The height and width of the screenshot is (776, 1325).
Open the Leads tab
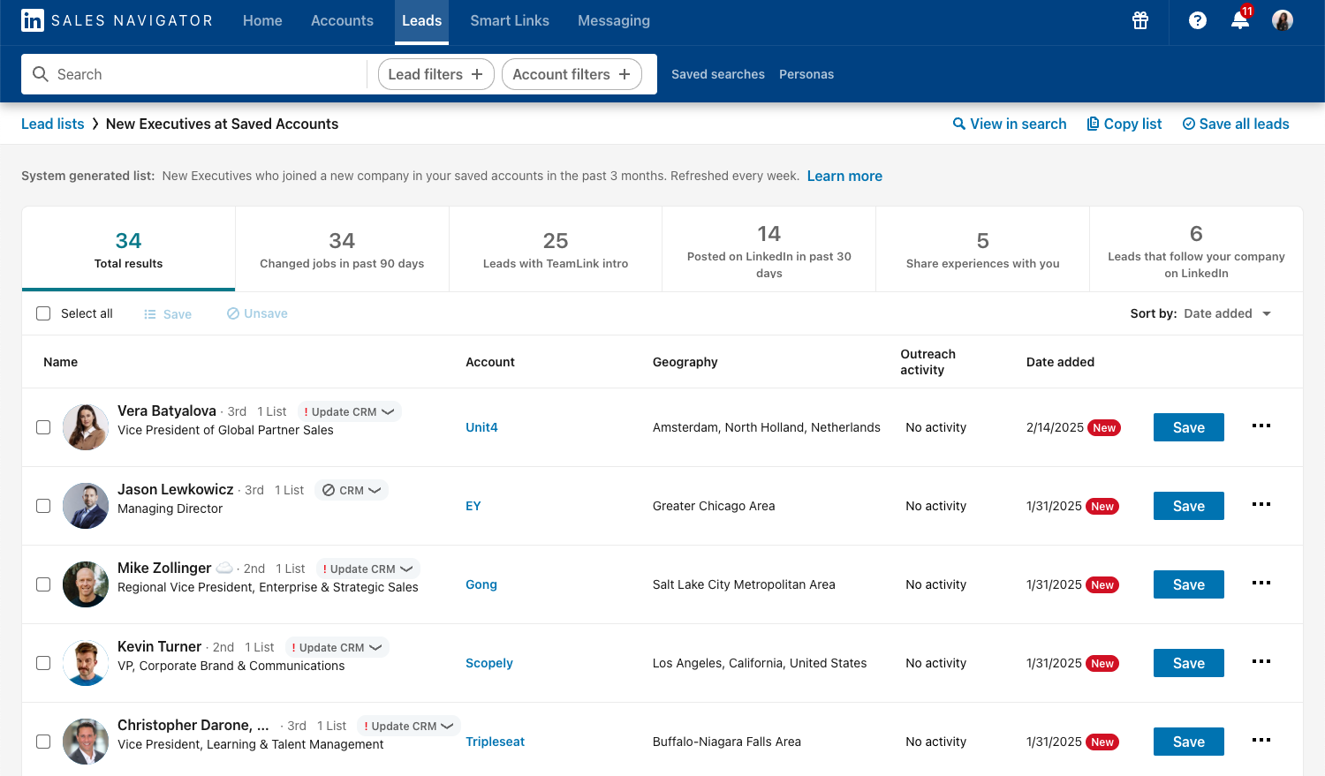click(421, 20)
